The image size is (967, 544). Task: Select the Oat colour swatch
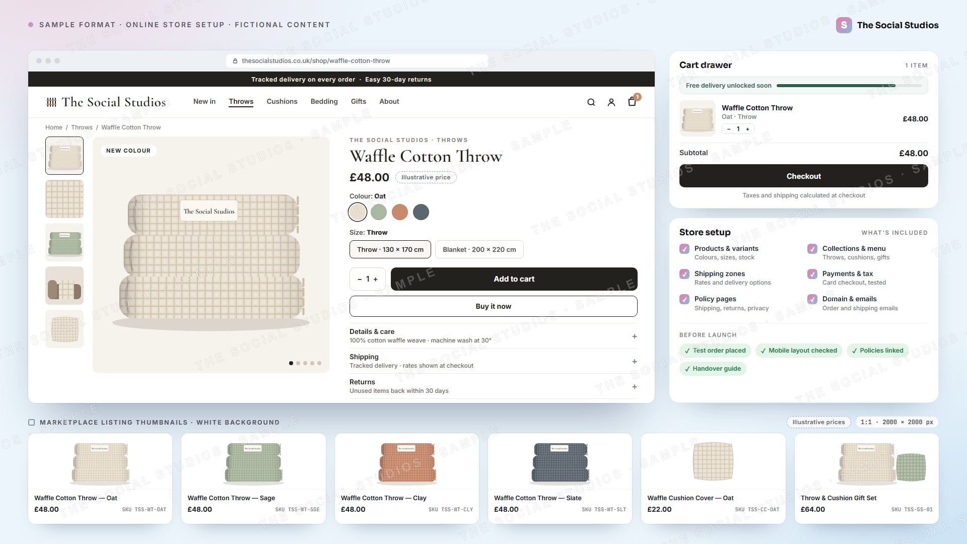click(358, 212)
